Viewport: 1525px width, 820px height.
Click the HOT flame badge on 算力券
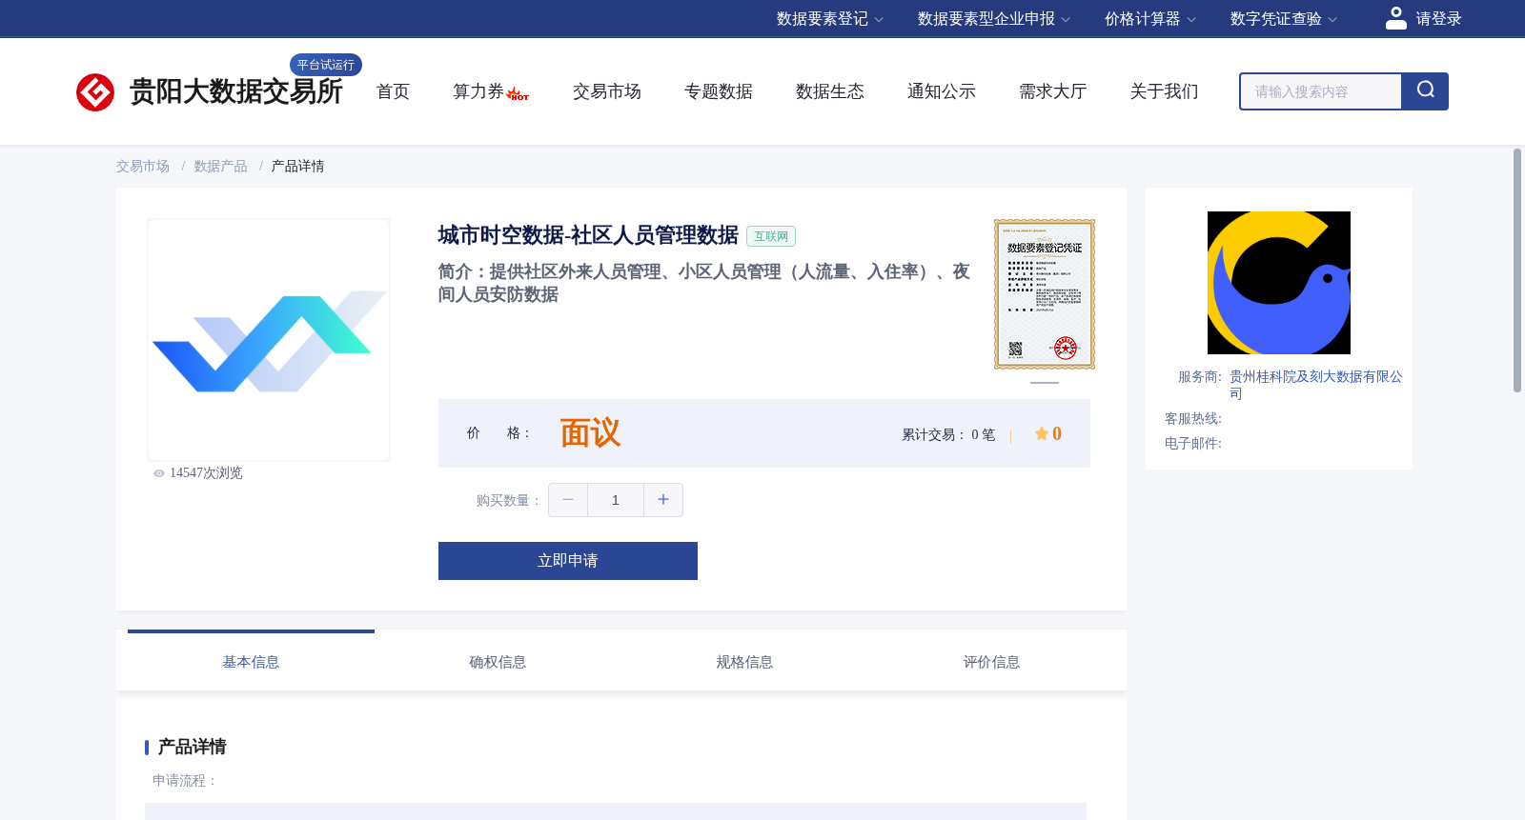pyautogui.click(x=518, y=93)
